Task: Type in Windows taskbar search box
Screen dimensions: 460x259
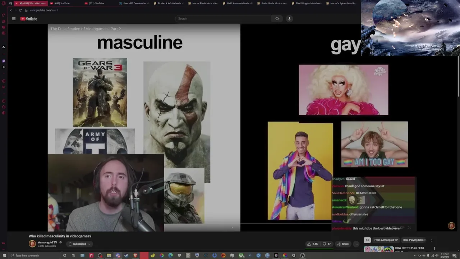Action: click(34, 255)
